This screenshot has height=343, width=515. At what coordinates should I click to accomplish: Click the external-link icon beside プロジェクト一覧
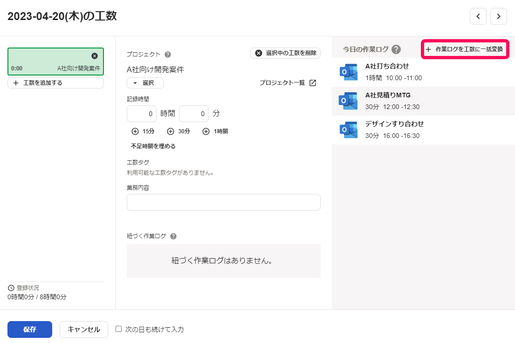point(313,83)
